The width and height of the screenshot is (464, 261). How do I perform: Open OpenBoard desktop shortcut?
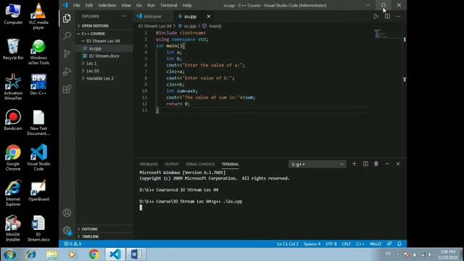[x=38, y=190]
